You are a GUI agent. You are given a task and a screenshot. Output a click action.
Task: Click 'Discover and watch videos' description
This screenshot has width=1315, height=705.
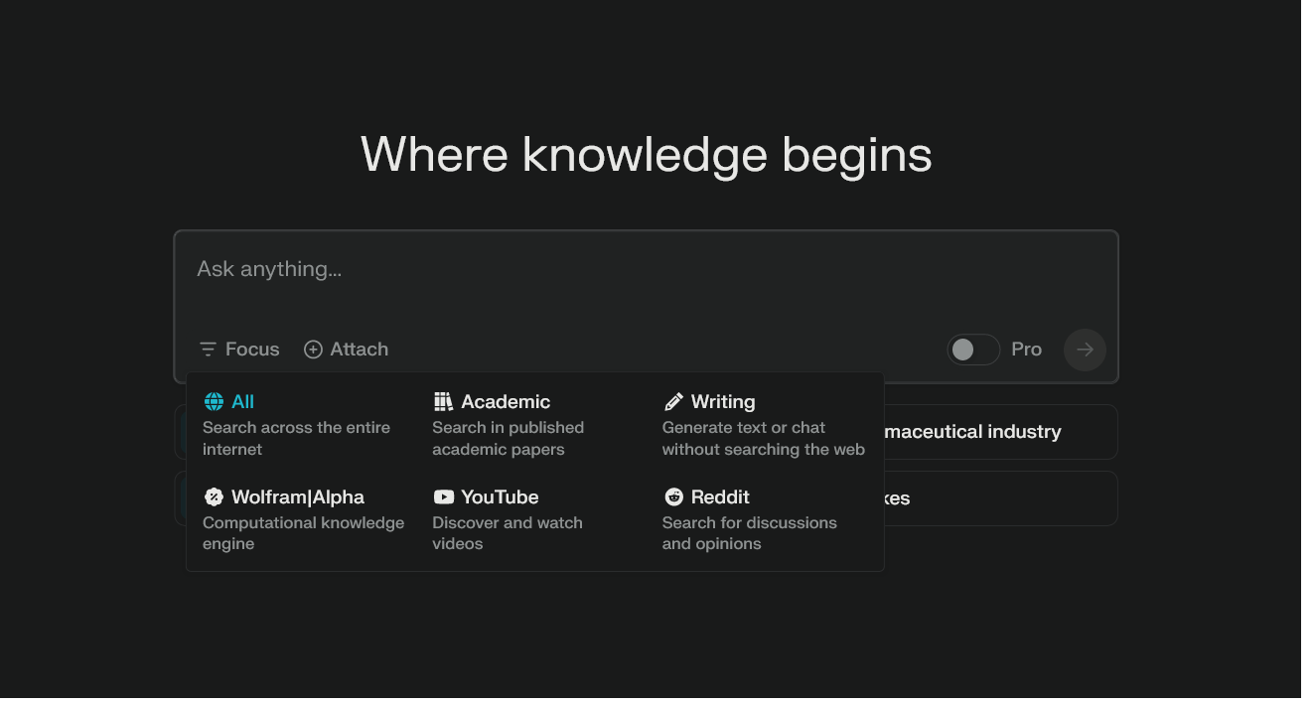pos(507,533)
